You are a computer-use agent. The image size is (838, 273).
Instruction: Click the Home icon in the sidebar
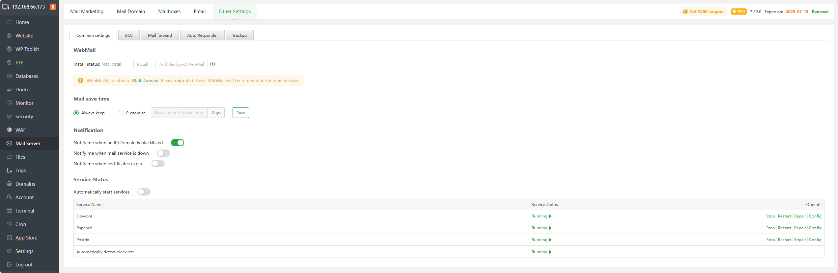(x=9, y=22)
